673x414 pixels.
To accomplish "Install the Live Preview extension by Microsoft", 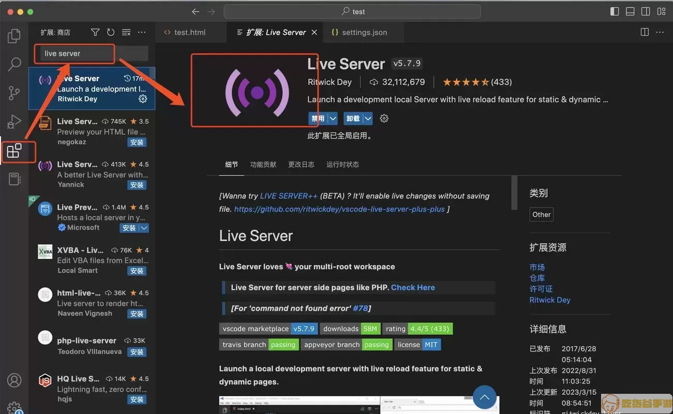I will tap(129, 228).
